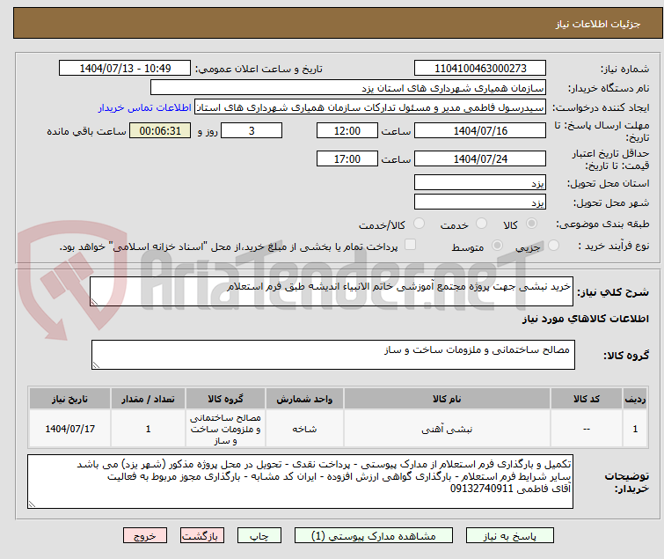This screenshot has width=664, height=559.
Task: Click the ایجاد کننده درخواست field
Action: point(370,107)
